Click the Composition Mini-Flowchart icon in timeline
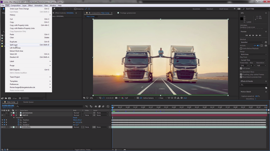 tap(86, 107)
